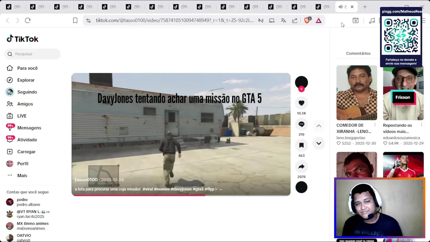
Task: Open the creator's avatar beside the video
Action: coord(301,82)
